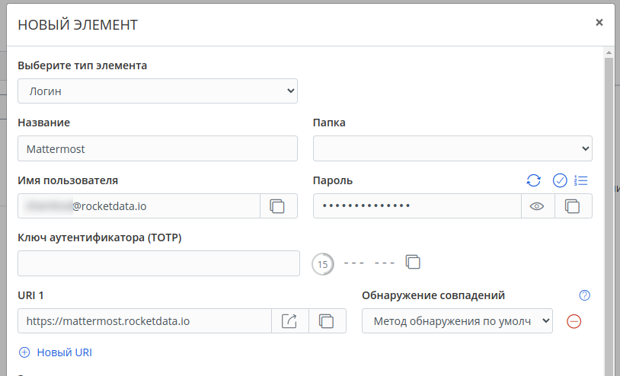This screenshot has width=620, height=376.
Task: Open the match detection method dropdown
Action: pos(457,321)
